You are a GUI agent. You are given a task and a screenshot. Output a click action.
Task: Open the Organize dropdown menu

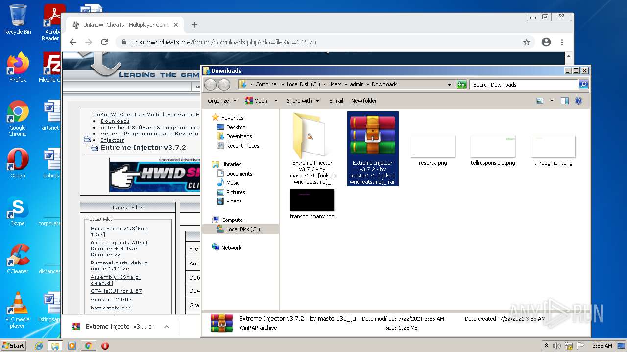(x=222, y=101)
